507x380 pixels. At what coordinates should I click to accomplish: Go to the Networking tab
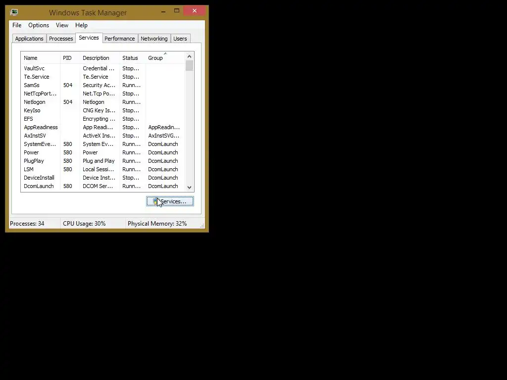pyautogui.click(x=154, y=39)
